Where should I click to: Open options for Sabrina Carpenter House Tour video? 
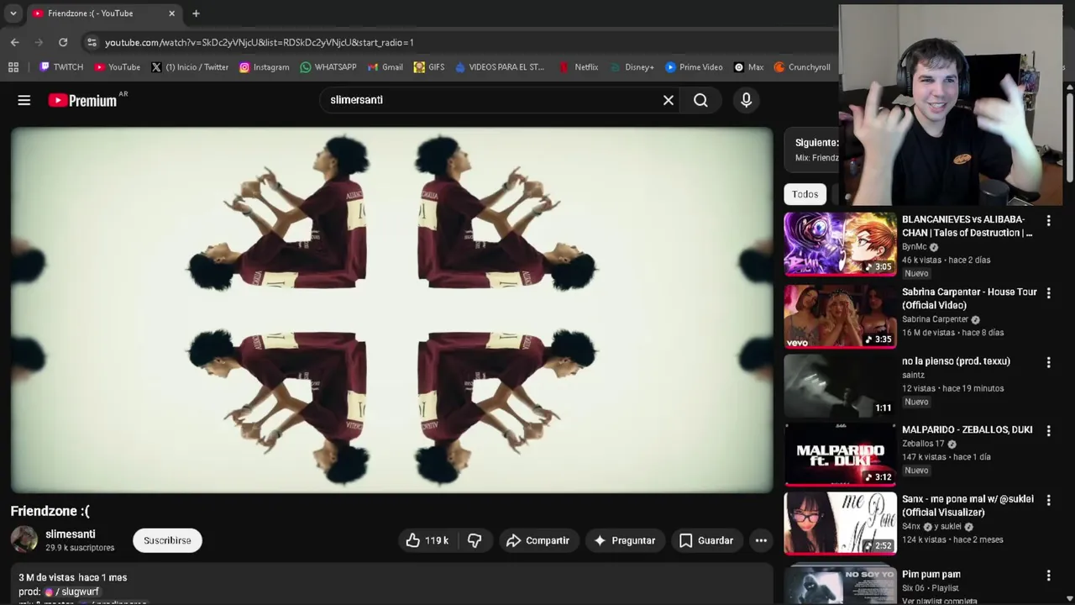1048,292
